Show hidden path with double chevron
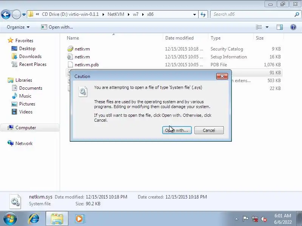 [x=37, y=14]
